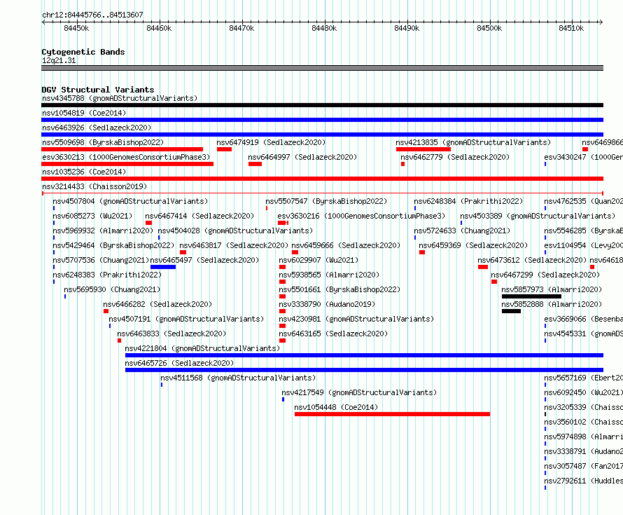Open the nsv4345788 (gnomADStructuralVariants) label
The width and height of the screenshot is (623, 515).
coord(120,98)
